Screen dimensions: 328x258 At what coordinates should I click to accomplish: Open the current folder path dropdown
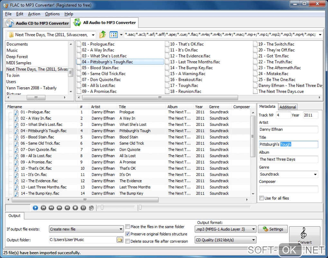pyautogui.click(x=93, y=35)
